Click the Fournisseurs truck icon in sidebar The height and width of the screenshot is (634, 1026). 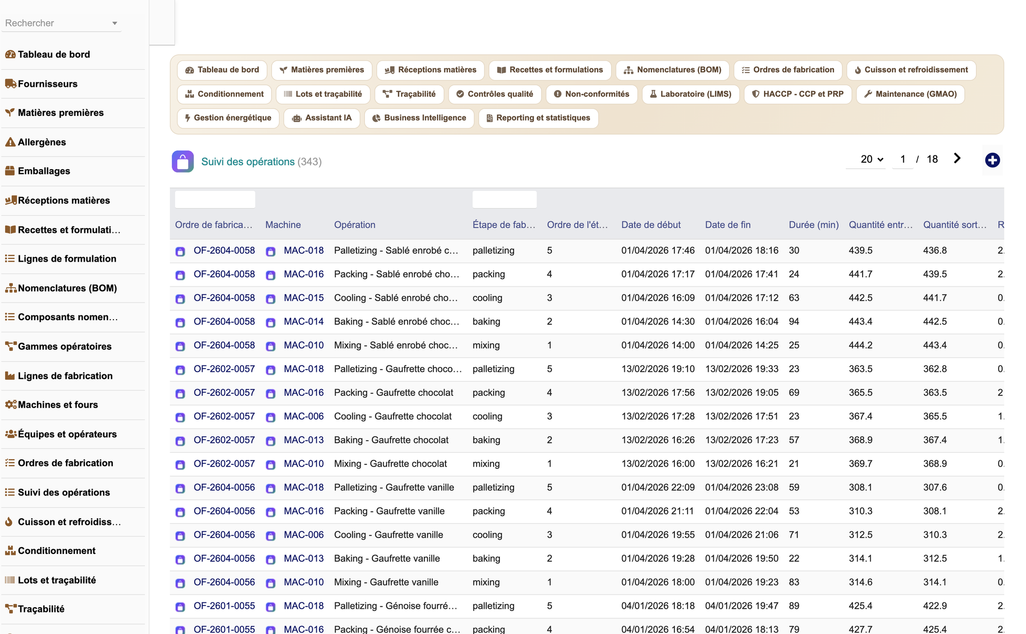[x=10, y=84]
